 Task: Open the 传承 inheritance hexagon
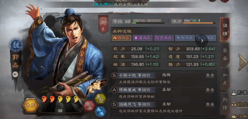coord(89,106)
